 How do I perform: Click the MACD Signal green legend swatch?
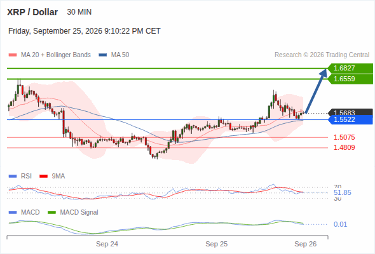click(52, 212)
